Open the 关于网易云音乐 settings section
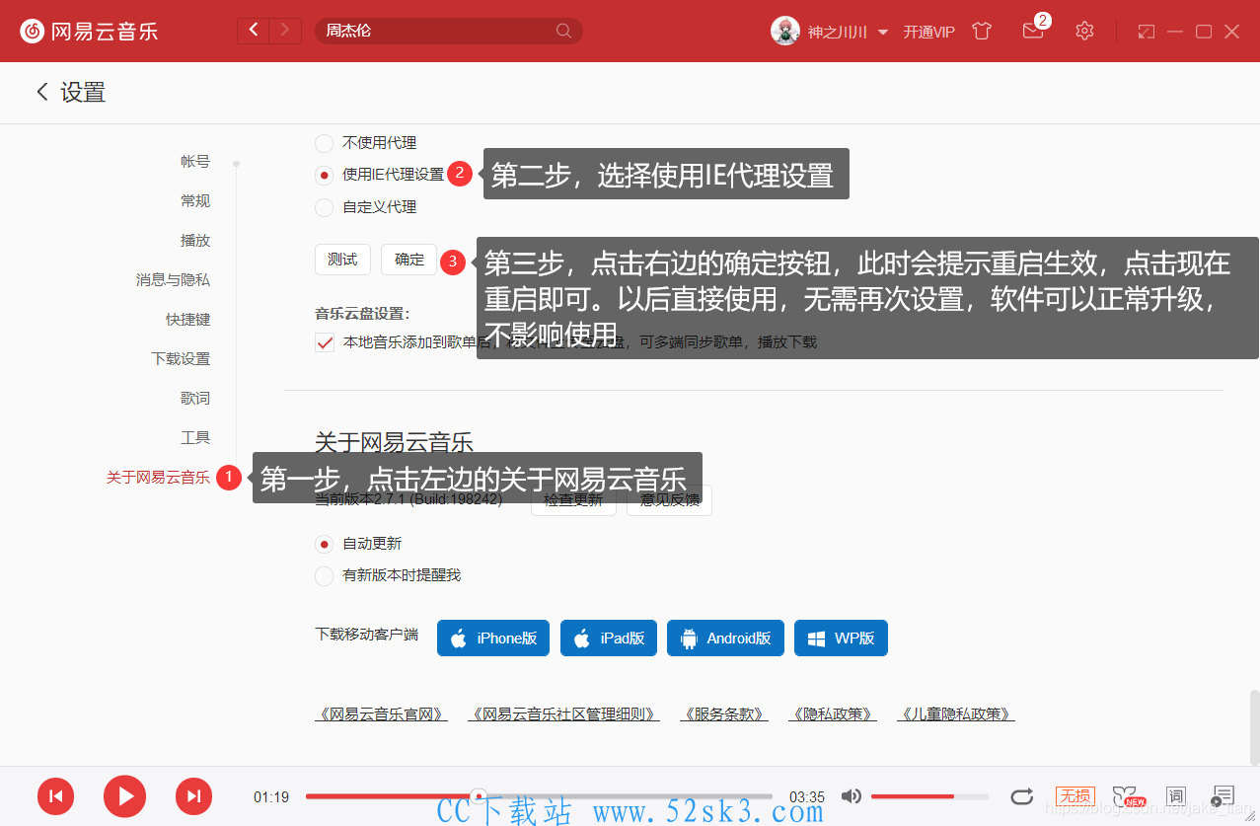 pos(158,478)
